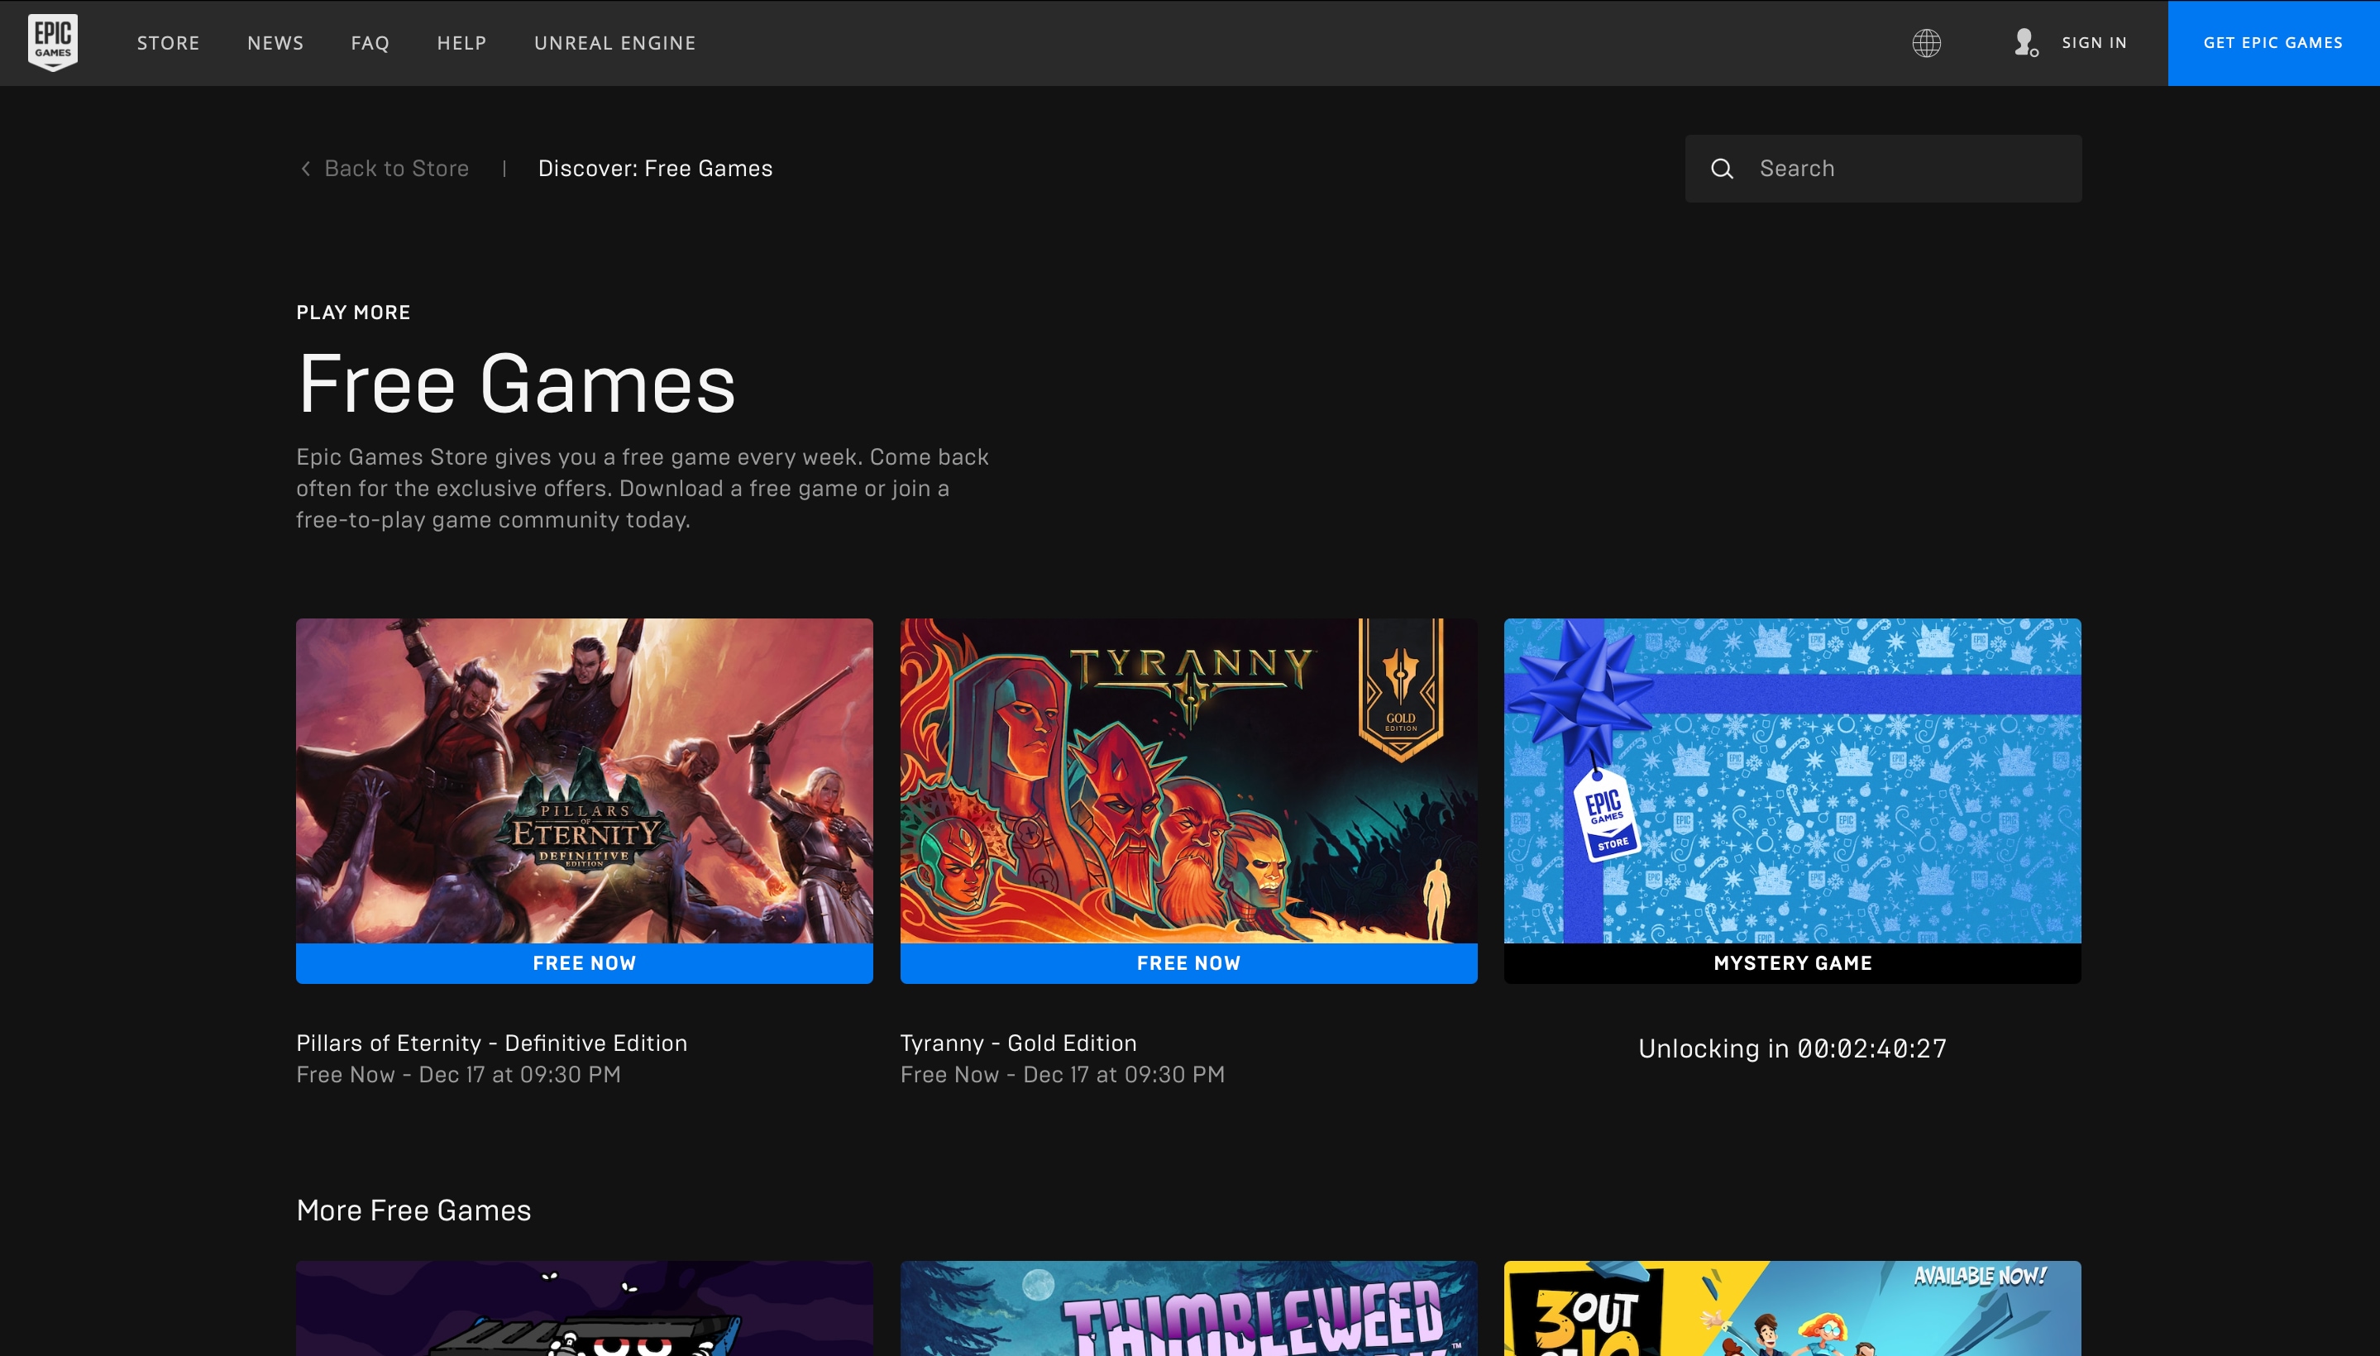Click the user profile icon
This screenshot has width=2380, height=1356.
(x=2025, y=43)
